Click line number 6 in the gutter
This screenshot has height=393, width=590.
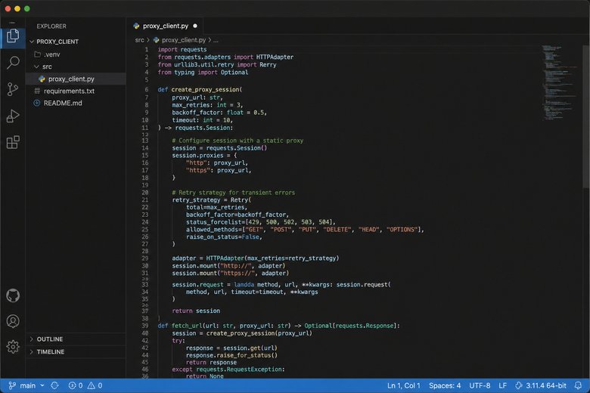[x=147, y=89]
